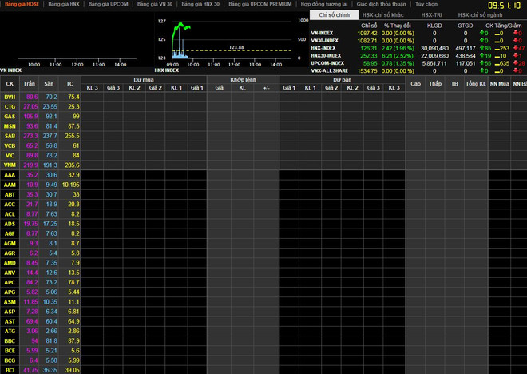Sort by the CK column header
Screen dimensions: 527x374
coord(10,83)
